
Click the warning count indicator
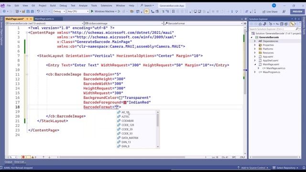pos(34,157)
